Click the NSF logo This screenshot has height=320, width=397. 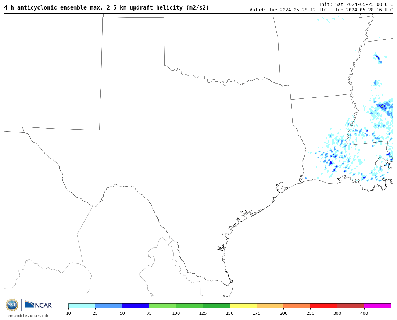point(12,305)
